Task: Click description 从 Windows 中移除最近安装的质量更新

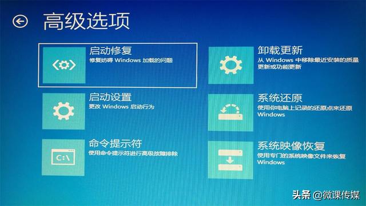Action: 308,63
